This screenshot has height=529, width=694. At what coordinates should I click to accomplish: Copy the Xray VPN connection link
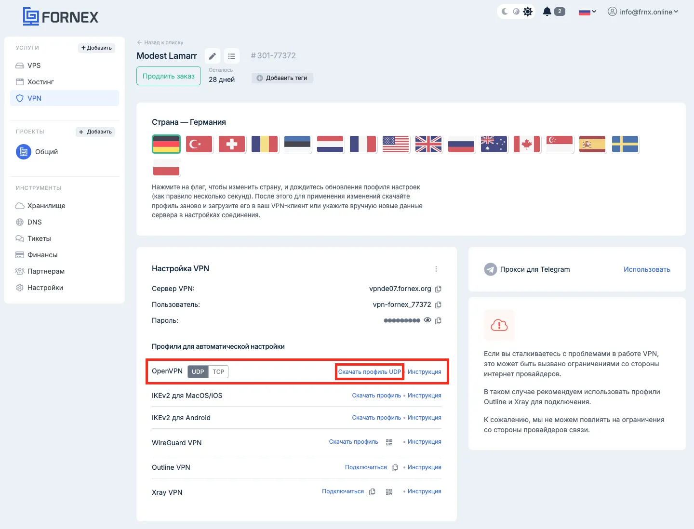pos(372,492)
